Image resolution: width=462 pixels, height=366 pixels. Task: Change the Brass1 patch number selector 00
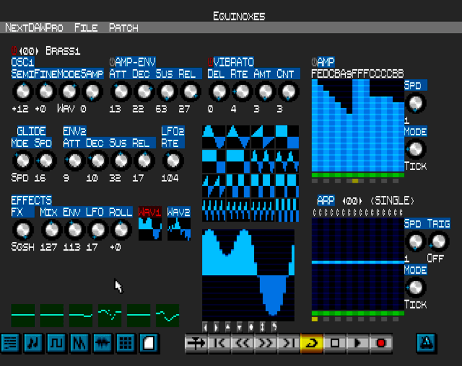28,51
